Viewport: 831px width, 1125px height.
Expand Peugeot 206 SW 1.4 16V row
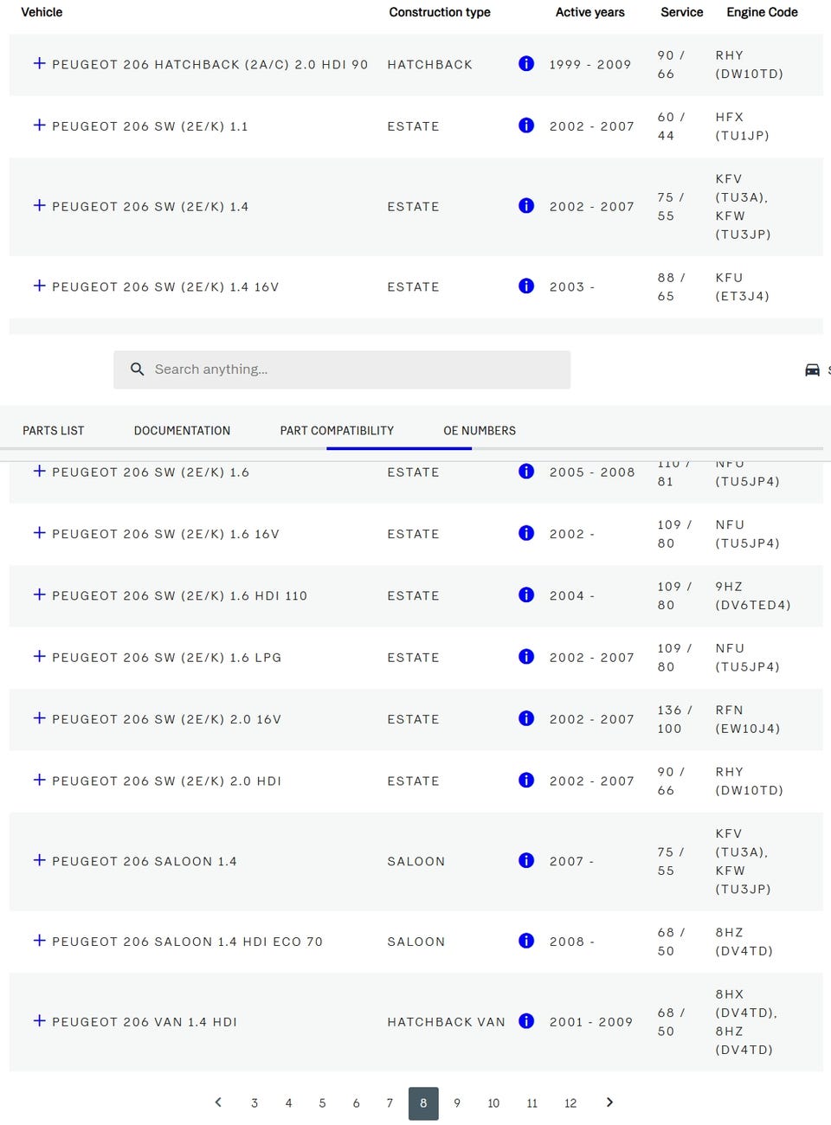pyautogui.click(x=39, y=286)
